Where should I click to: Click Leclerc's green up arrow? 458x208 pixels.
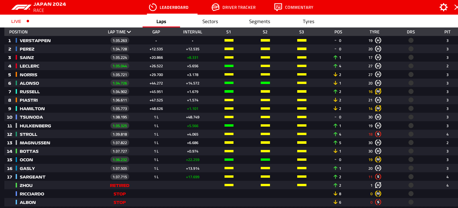point(335,66)
